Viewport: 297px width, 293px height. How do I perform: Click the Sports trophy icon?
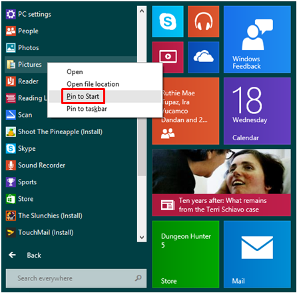click(11, 182)
